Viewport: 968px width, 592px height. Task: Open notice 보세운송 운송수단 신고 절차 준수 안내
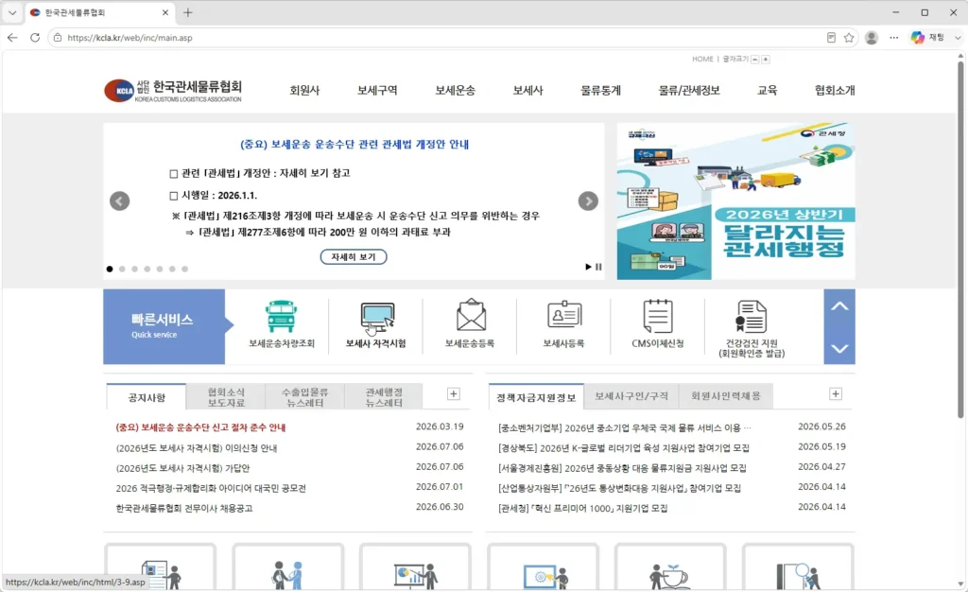click(200, 427)
